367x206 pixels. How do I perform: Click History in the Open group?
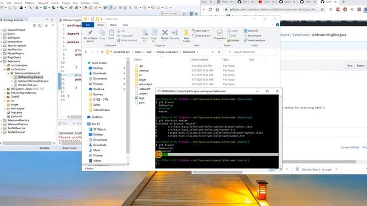coord(233,41)
